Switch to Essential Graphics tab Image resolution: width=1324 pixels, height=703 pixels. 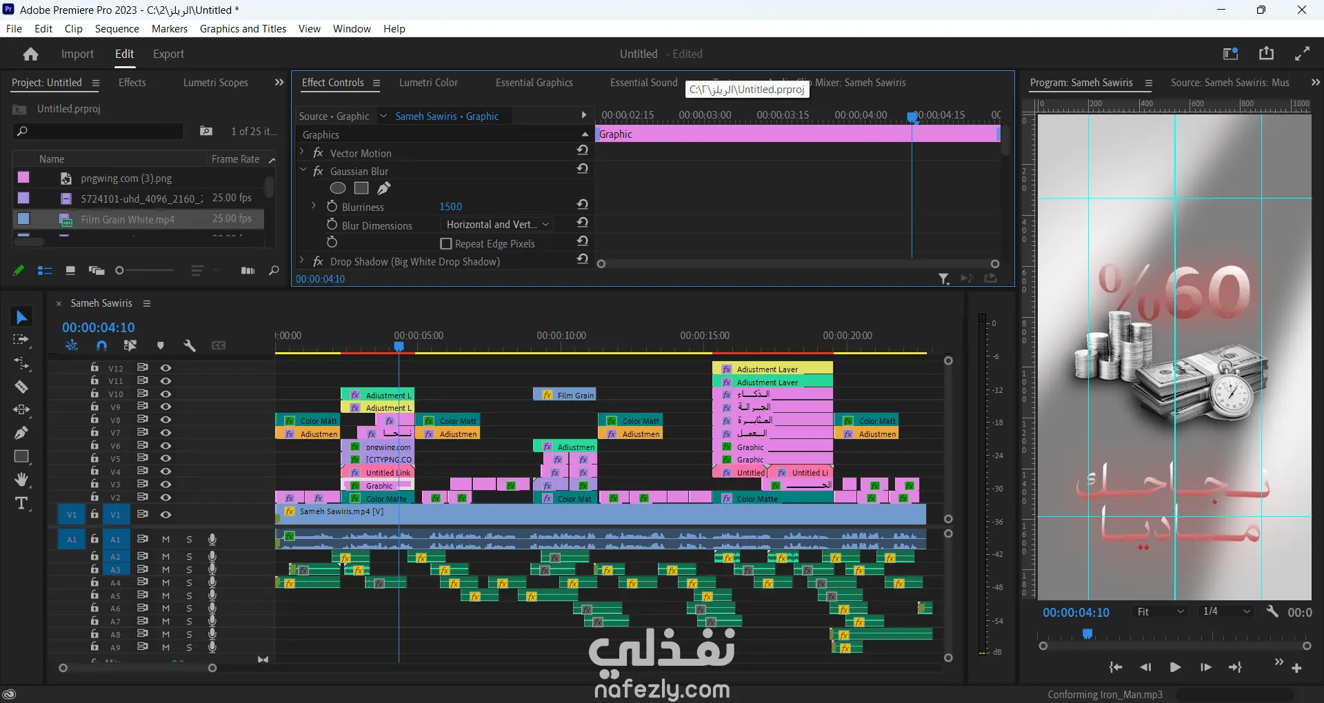534,82
